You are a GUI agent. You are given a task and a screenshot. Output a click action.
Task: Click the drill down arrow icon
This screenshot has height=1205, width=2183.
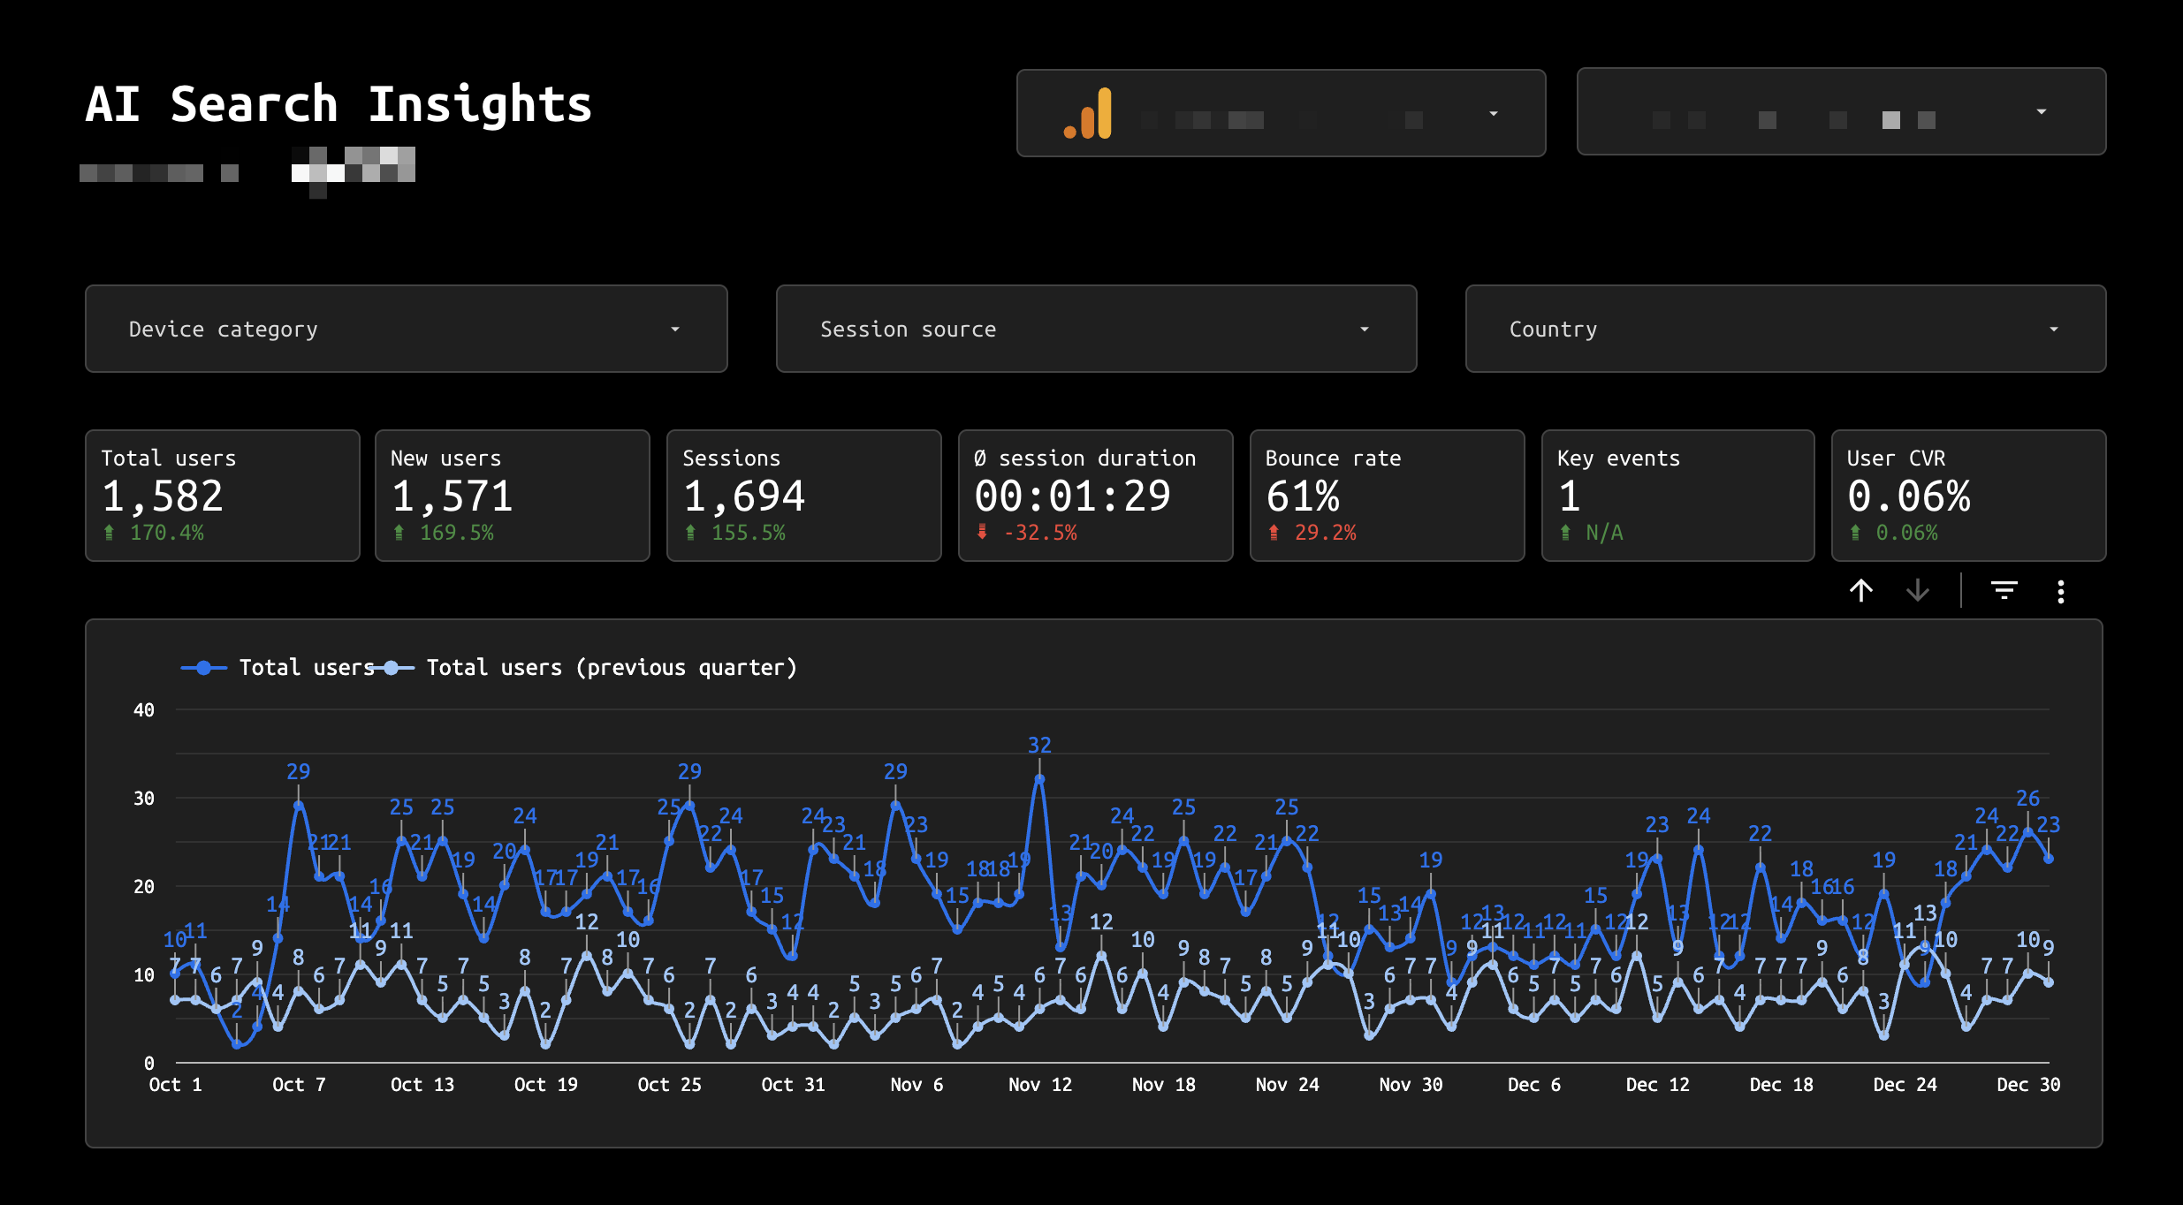coord(1918,590)
